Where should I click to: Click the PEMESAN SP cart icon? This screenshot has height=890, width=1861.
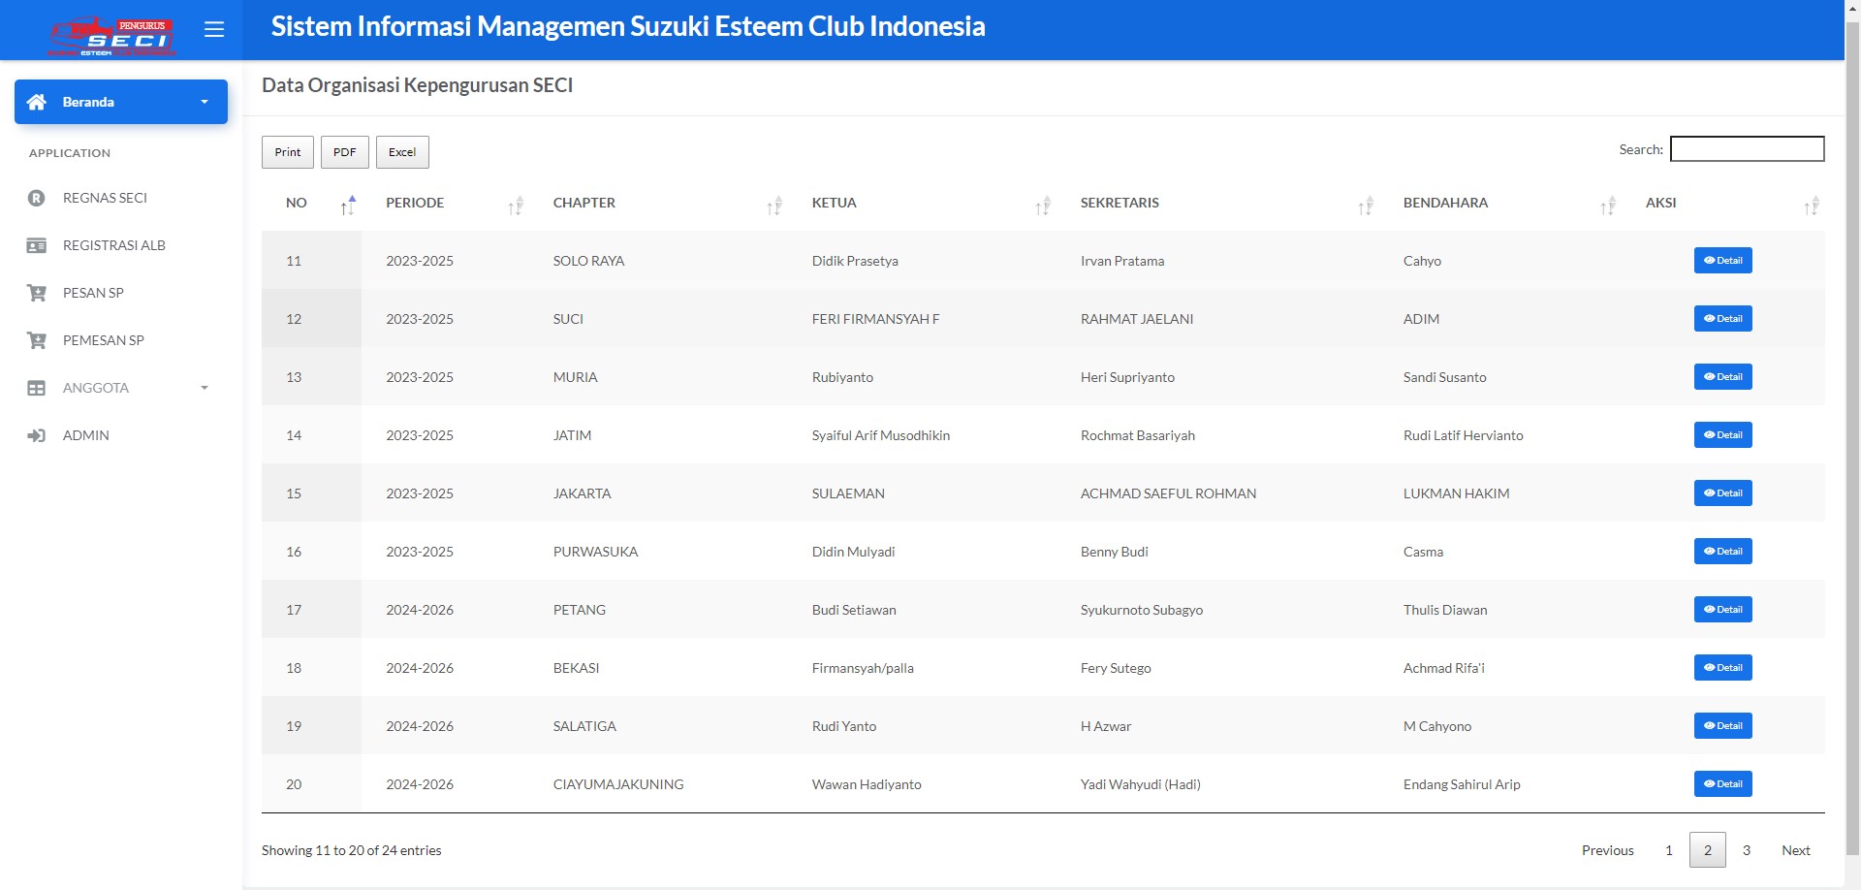[x=37, y=340]
